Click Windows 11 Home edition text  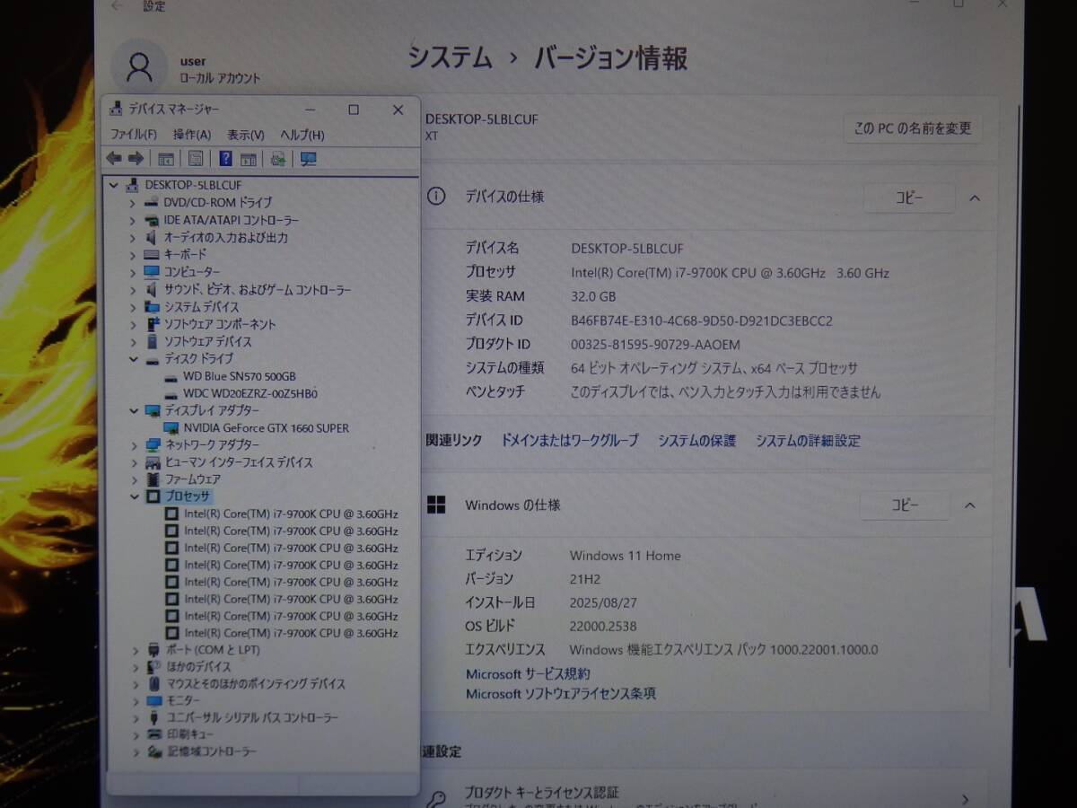tap(626, 556)
